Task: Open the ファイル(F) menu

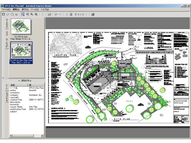Action: 6,10
